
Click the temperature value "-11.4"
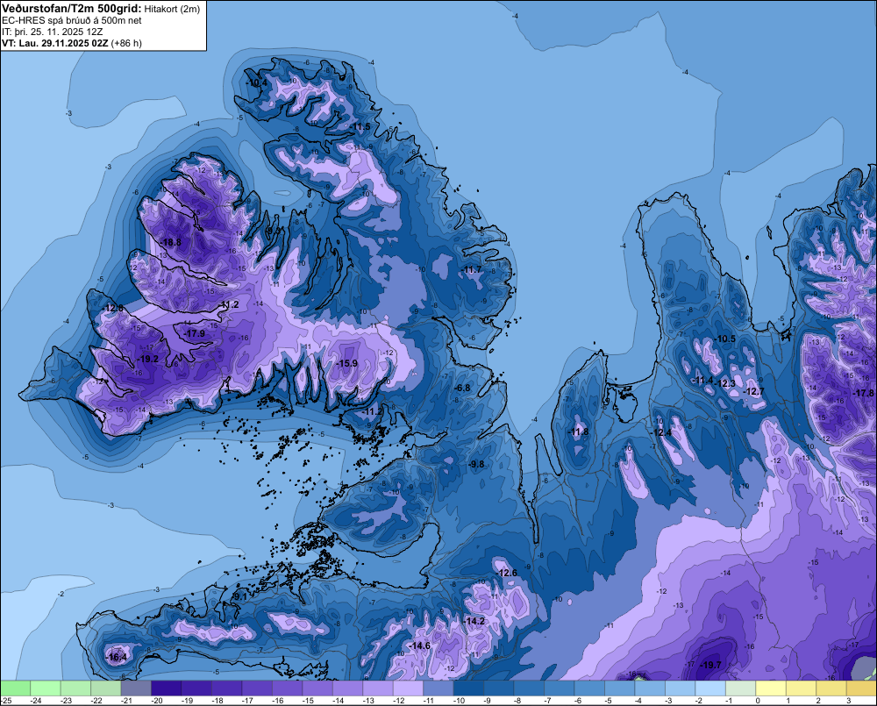pyautogui.click(x=703, y=381)
